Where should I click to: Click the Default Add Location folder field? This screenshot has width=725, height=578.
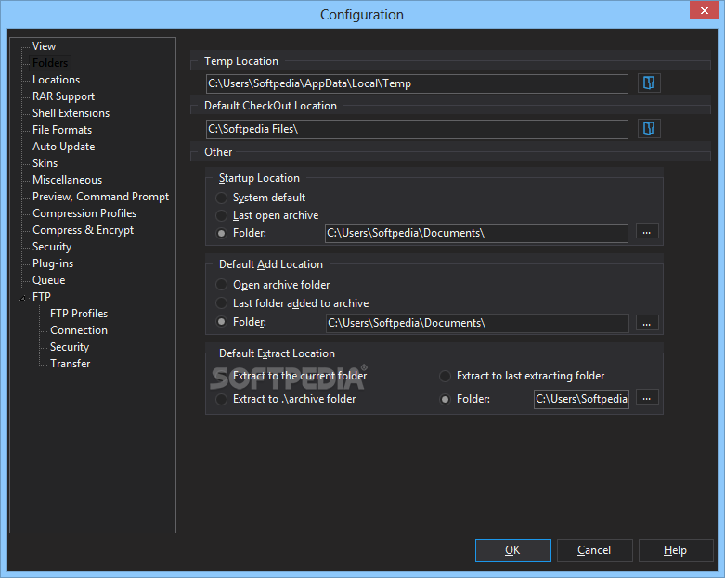477,323
